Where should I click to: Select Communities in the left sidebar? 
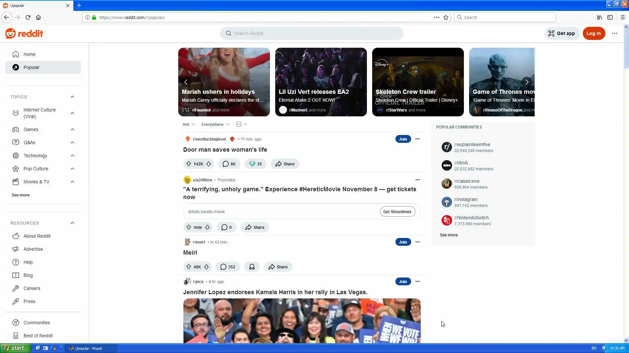(x=36, y=323)
